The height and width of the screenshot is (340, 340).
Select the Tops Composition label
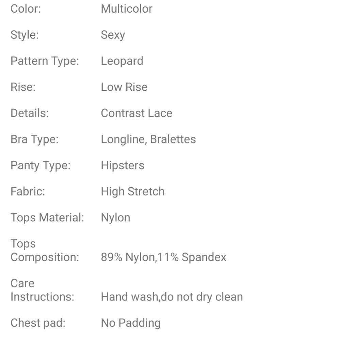click(x=45, y=251)
